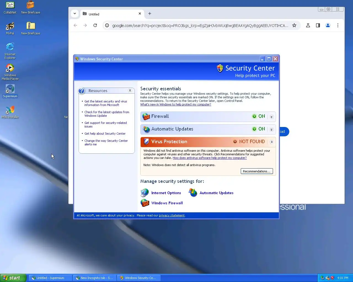Collapse the Resources panel chevron
Image resolution: width=353 pixels, height=282 pixels.
pyautogui.click(x=130, y=91)
